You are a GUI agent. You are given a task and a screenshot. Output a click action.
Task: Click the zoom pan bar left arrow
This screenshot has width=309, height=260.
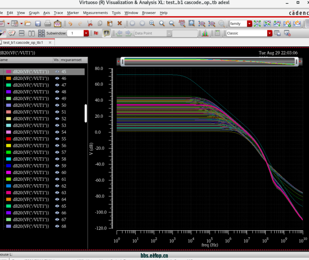tap(118, 61)
